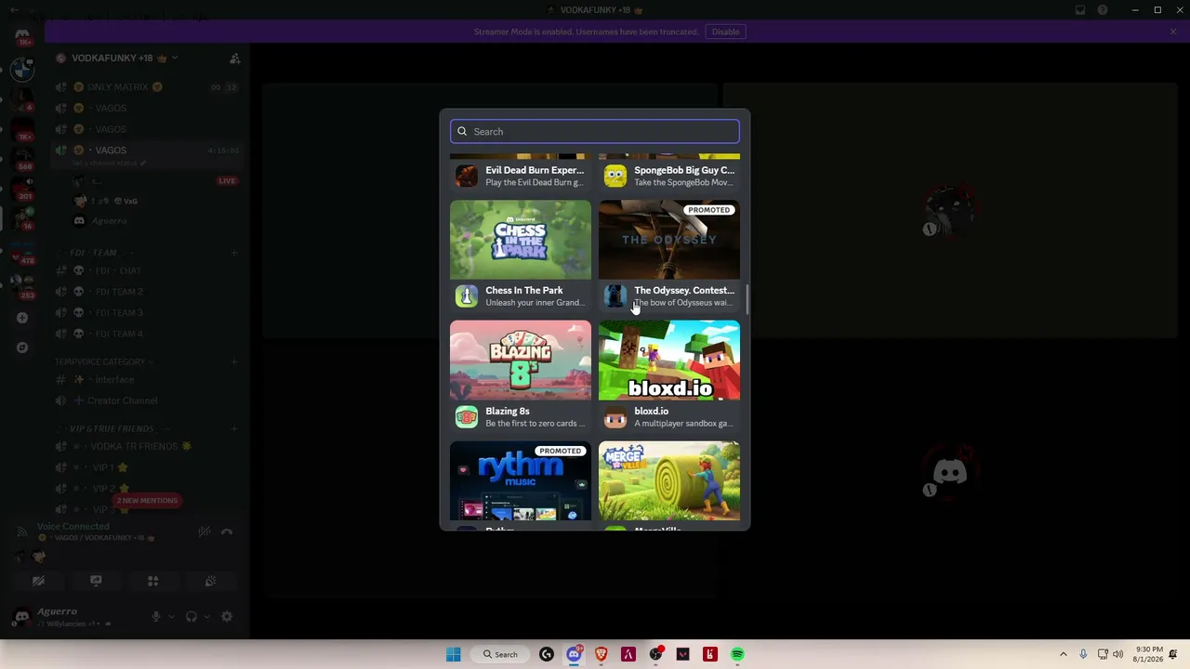
Task: Join the VIP 1 voice channel
Action: coord(148,467)
